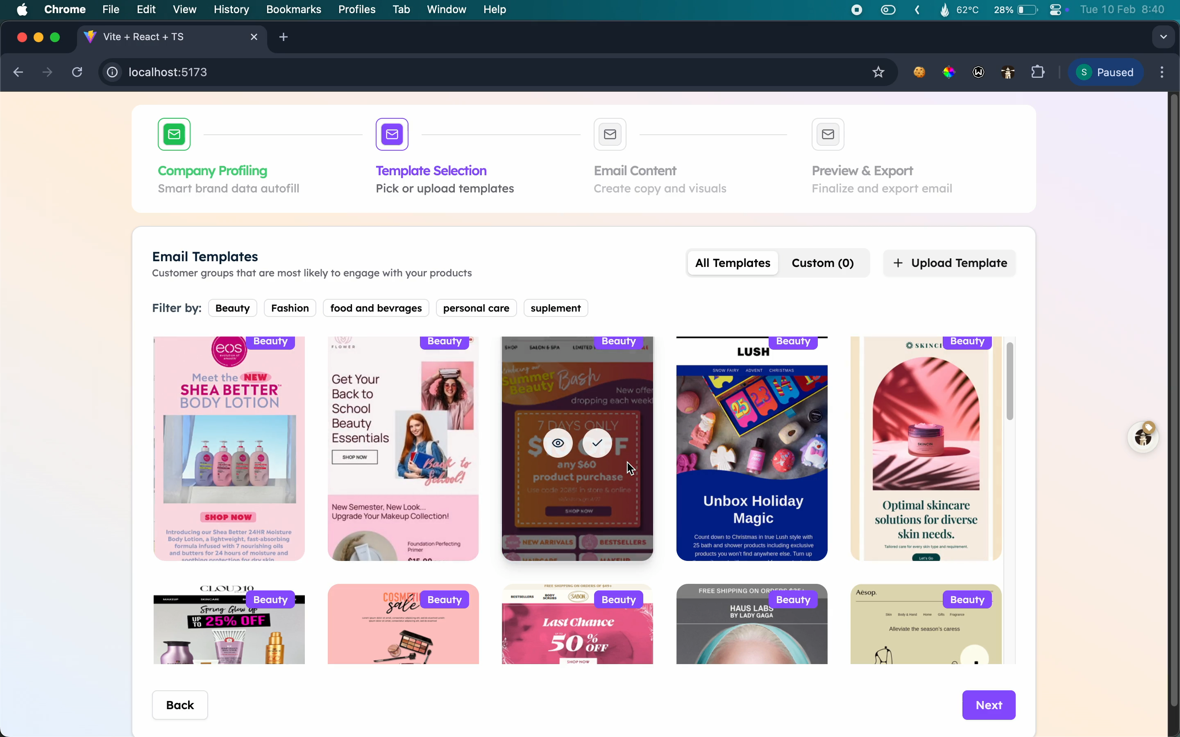This screenshot has height=737, width=1180.
Task: Open the 'Paused' sync profile dropdown
Action: 1106,72
